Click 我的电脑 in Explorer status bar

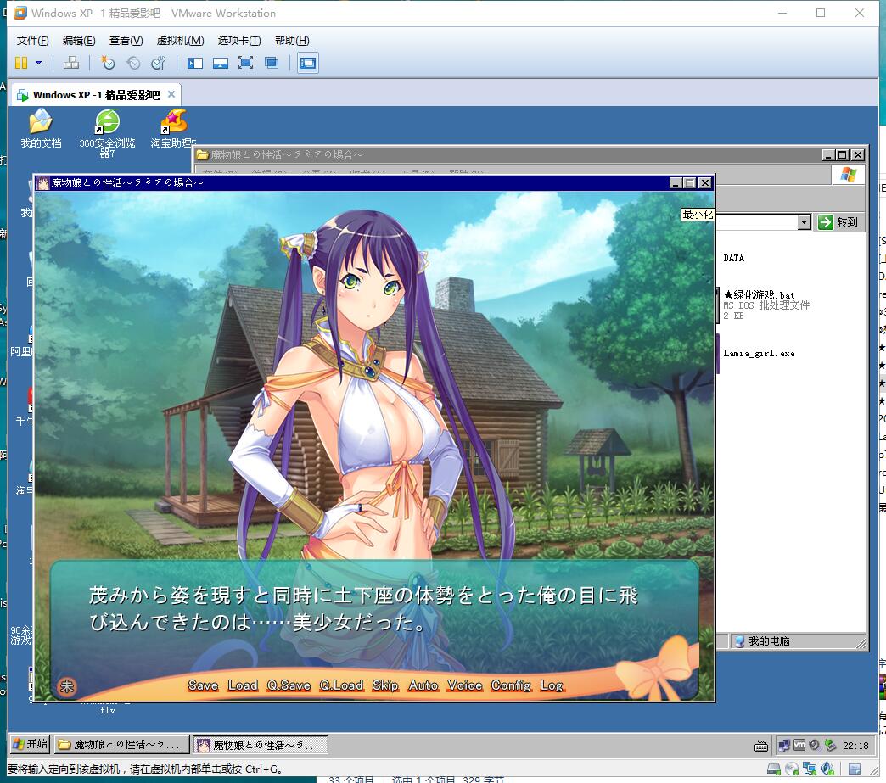tap(762, 641)
